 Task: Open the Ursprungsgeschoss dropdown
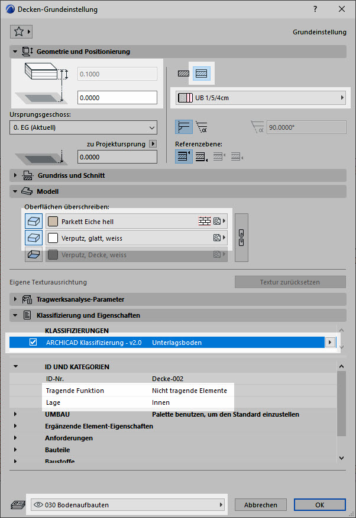[x=83, y=127]
